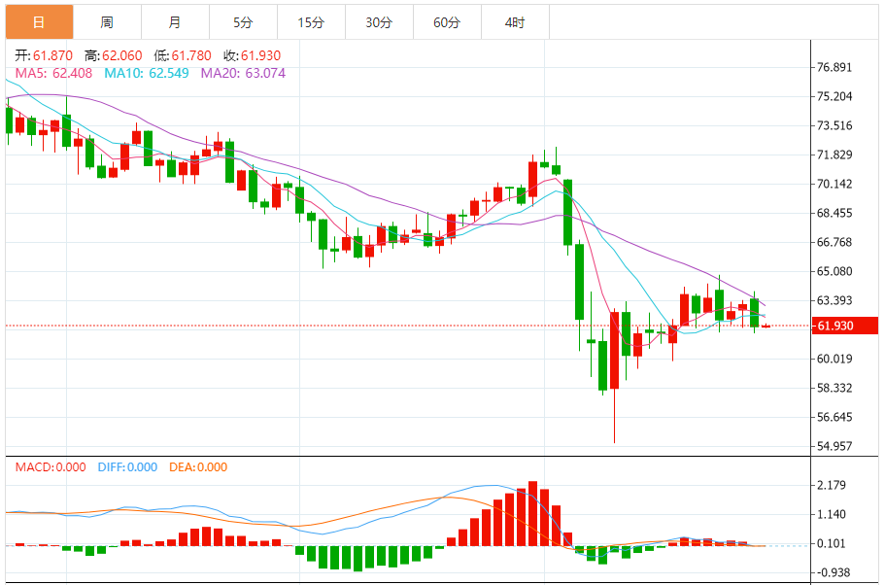The image size is (885, 585).
Task: Click the DIFF:0.000 label
Action: [127, 467]
